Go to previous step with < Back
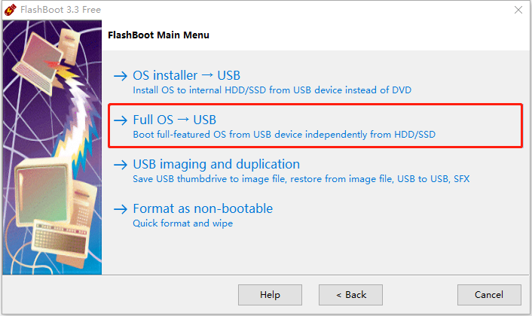 coord(350,295)
